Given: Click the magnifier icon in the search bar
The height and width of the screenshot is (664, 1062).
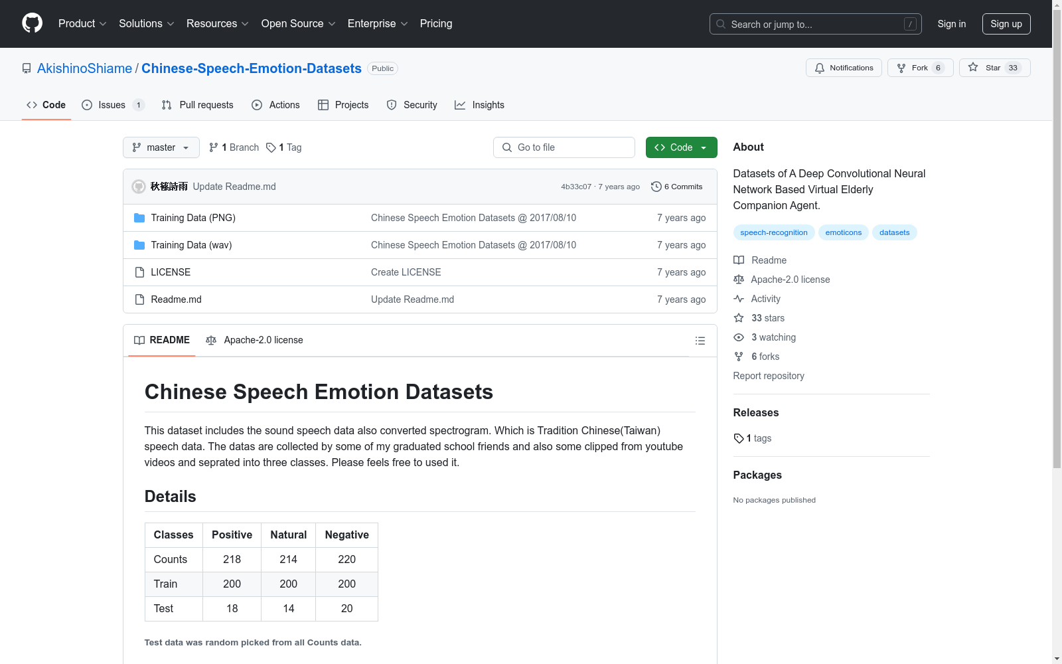Looking at the screenshot, I should coord(721,24).
